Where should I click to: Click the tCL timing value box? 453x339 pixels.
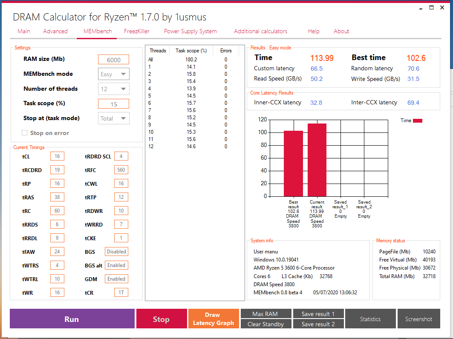(57, 156)
